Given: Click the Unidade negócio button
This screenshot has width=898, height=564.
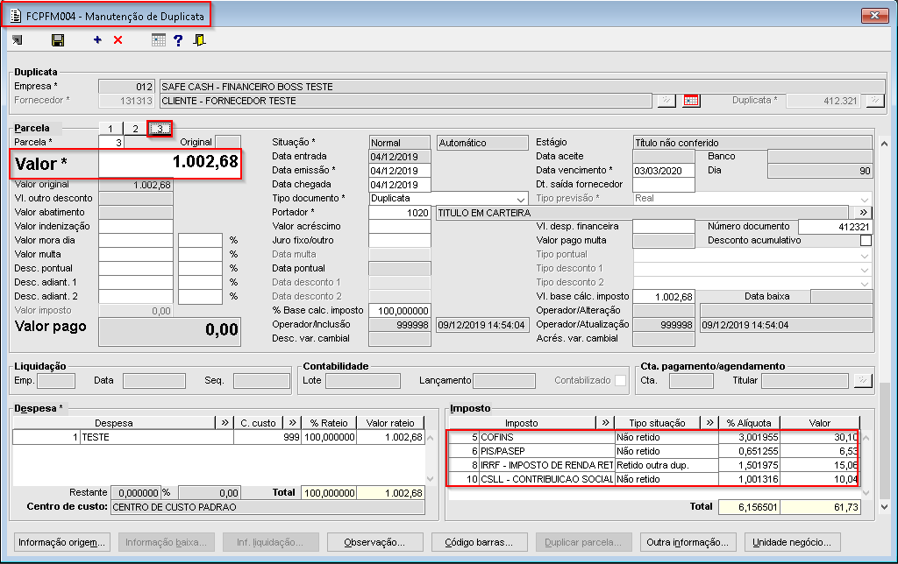Looking at the screenshot, I should point(792,542).
